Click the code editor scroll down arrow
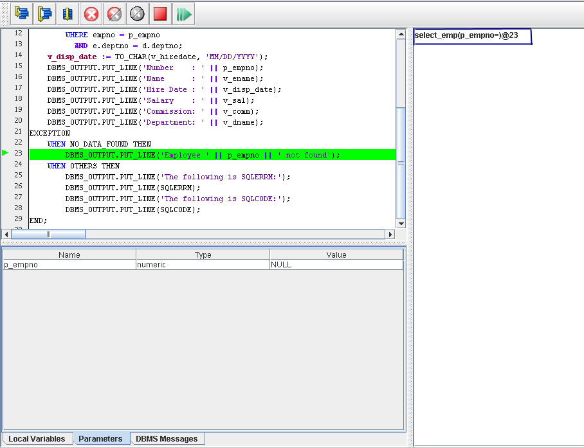This screenshot has height=448, width=584. point(401,224)
